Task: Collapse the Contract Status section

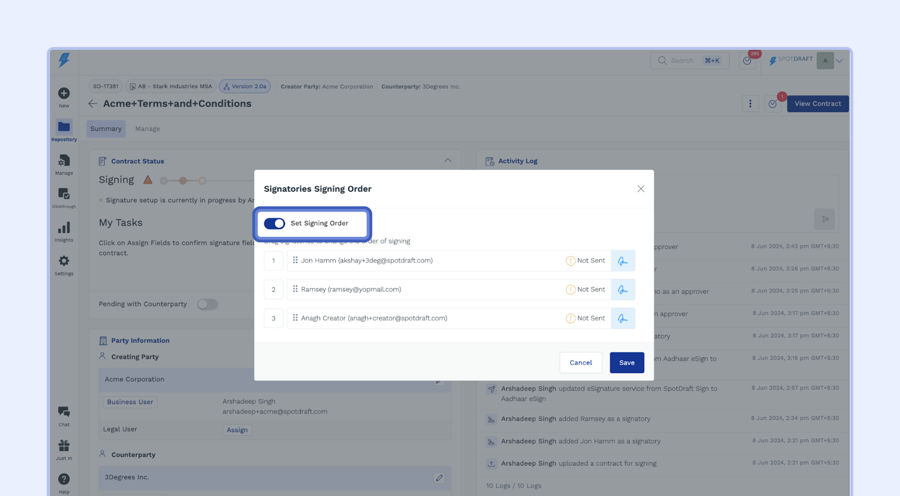Action: (x=448, y=161)
